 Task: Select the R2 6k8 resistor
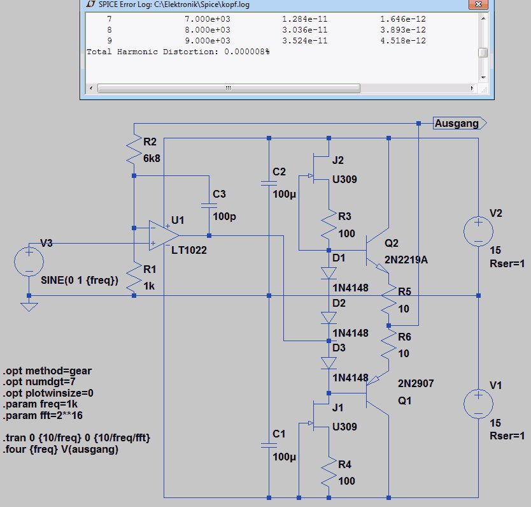click(134, 151)
